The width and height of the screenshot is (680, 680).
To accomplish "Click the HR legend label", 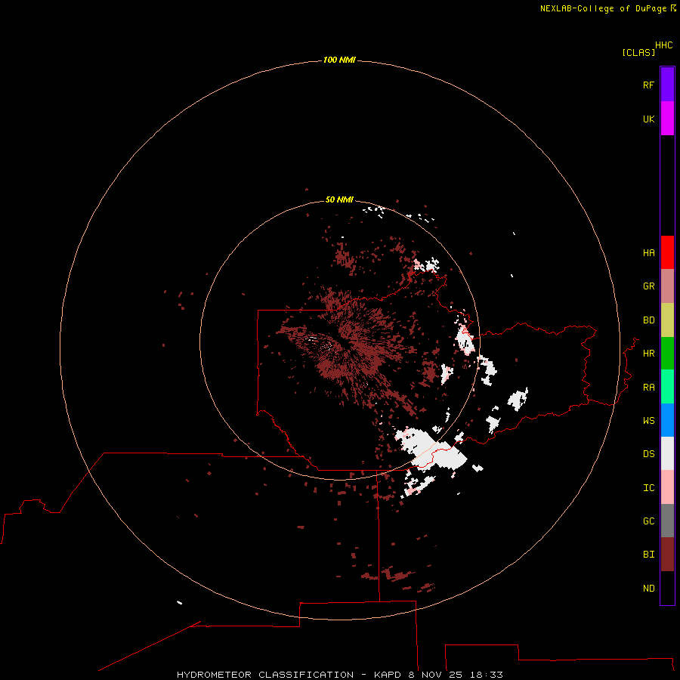I will pos(648,354).
